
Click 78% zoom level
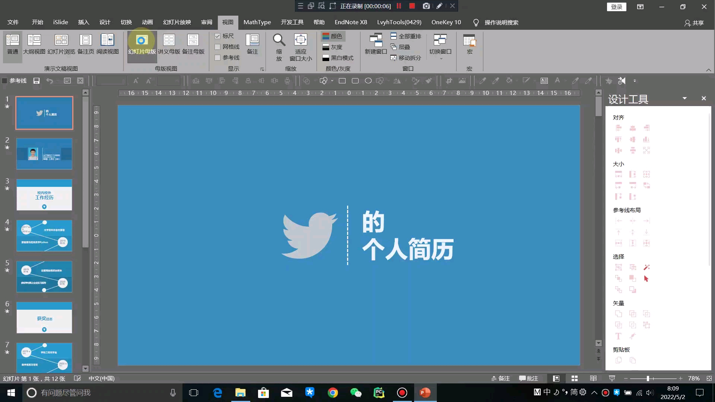(x=694, y=379)
